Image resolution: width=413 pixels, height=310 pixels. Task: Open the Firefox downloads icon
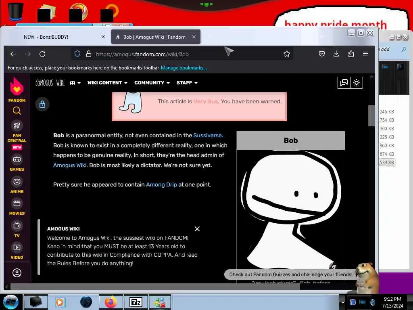[336, 54]
